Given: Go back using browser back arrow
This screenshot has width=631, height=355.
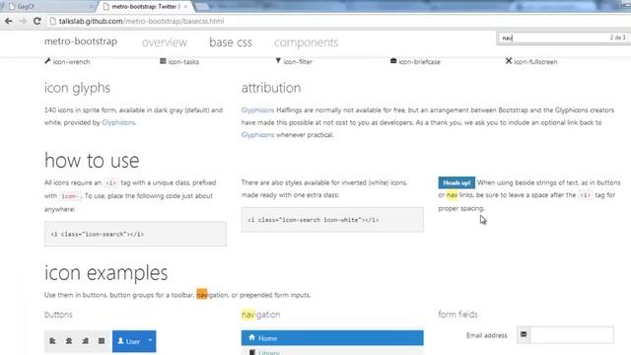Looking at the screenshot, I should point(9,21).
